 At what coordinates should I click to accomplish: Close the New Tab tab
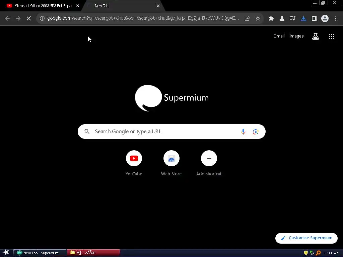point(158,6)
